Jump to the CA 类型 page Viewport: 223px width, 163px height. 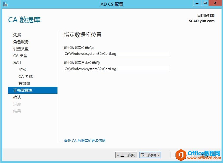pyautogui.click(x=20, y=56)
